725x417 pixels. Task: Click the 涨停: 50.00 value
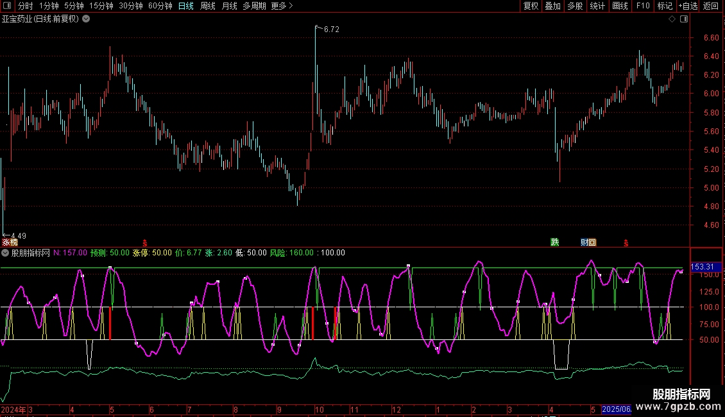(152, 253)
